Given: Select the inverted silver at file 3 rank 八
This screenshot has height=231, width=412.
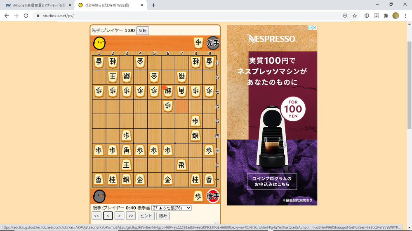Looking at the screenshot, I should tap(126, 76).
